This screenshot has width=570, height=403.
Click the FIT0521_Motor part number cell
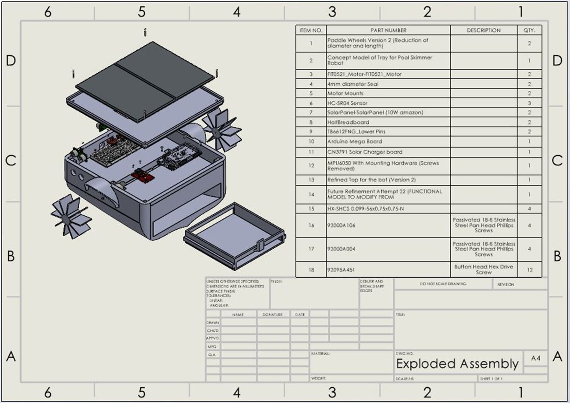click(388, 74)
